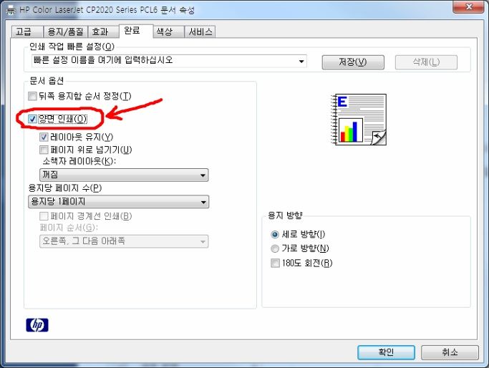
Task: Click the 저장 button
Action: [353, 62]
